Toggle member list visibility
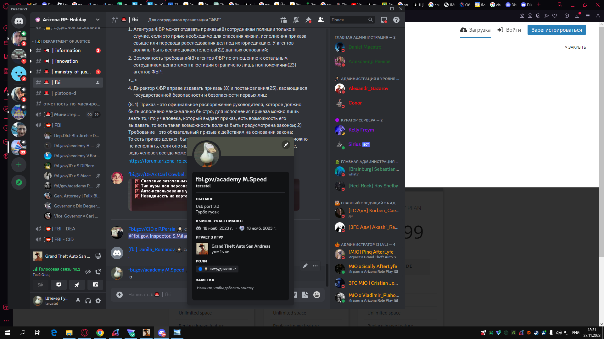 point(321,20)
